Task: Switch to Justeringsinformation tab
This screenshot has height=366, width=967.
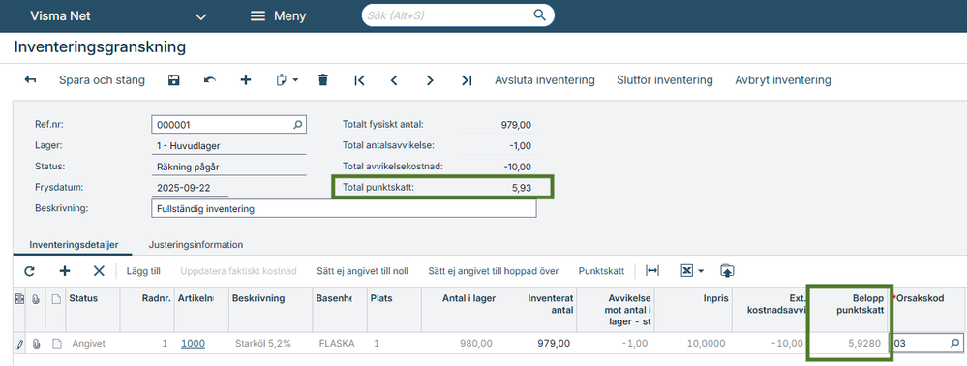Action: click(196, 244)
